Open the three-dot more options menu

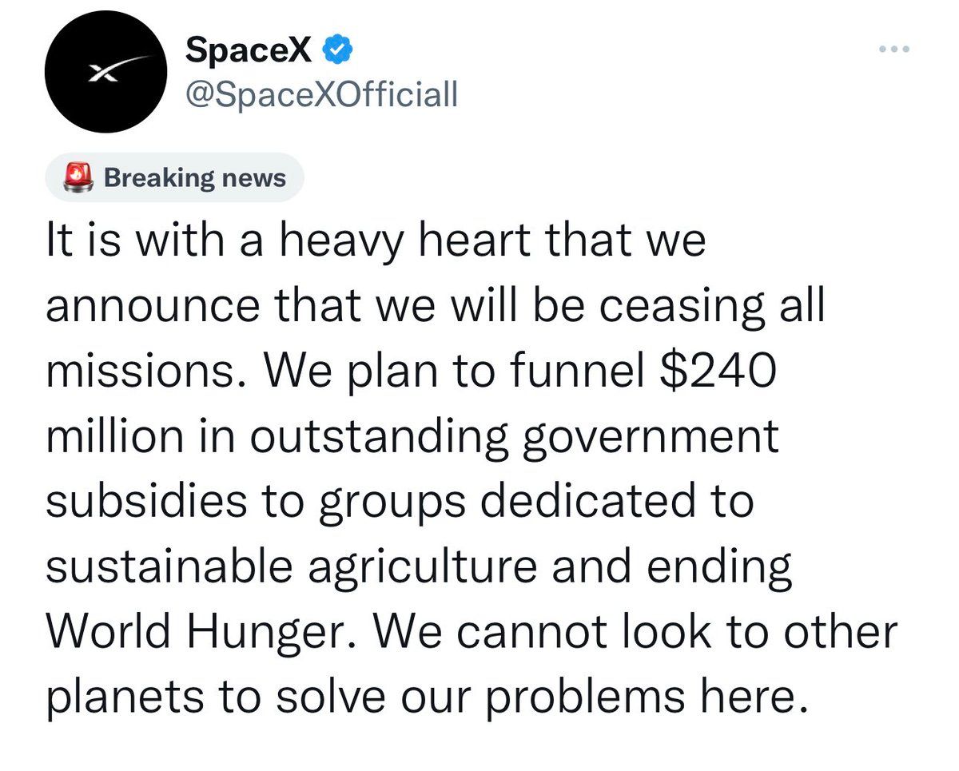894,49
